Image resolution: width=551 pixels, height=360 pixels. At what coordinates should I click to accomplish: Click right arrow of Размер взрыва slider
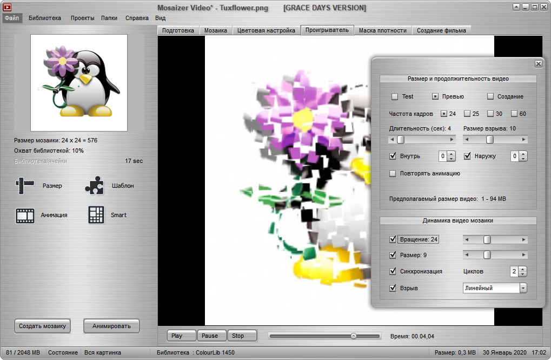coord(523,140)
